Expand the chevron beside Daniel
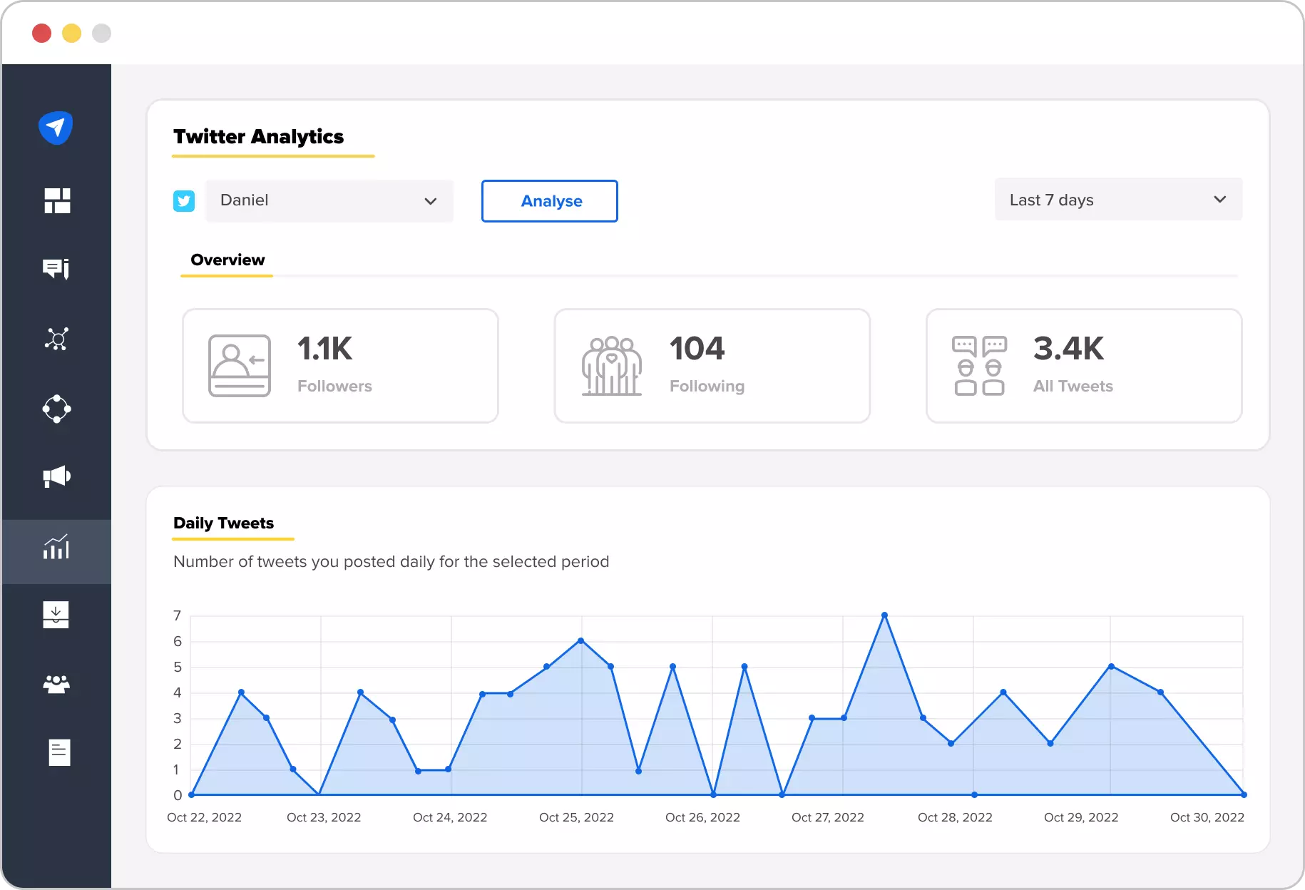The width and height of the screenshot is (1305, 890). point(431,202)
